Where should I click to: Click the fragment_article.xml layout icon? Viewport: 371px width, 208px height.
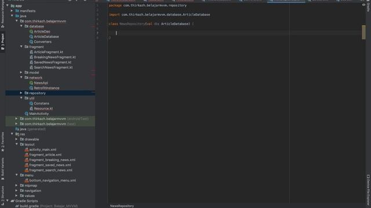point(27,155)
